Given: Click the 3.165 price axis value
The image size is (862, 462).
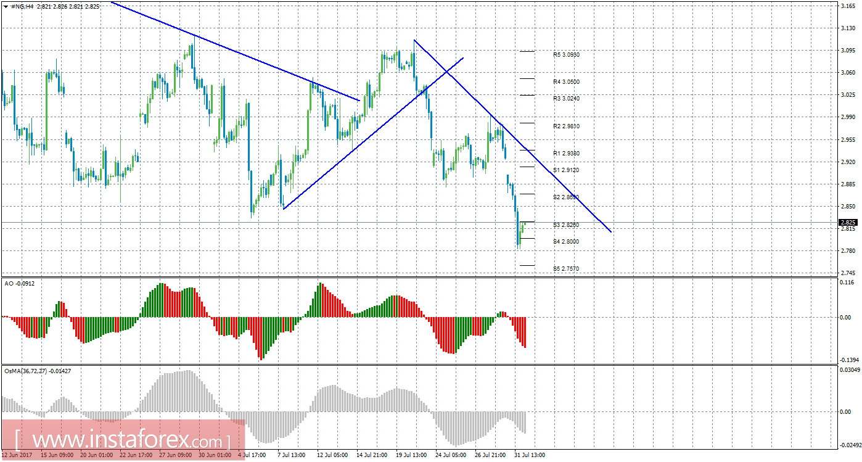Looking at the screenshot, I should (x=847, y=6).
